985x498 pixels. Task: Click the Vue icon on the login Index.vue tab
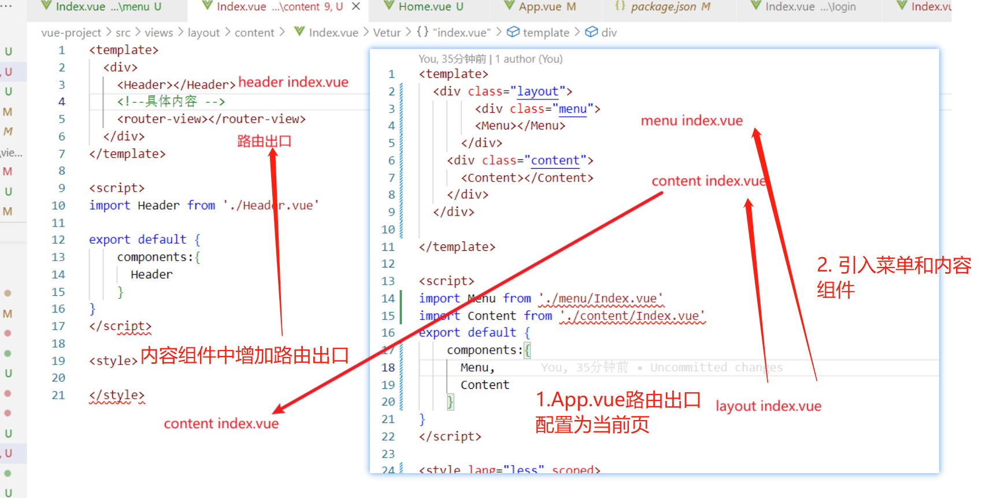[756, 6]
